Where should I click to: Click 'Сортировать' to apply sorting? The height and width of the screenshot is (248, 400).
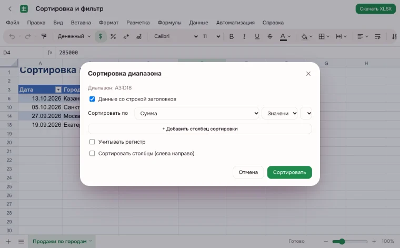[x=289, y=172]
